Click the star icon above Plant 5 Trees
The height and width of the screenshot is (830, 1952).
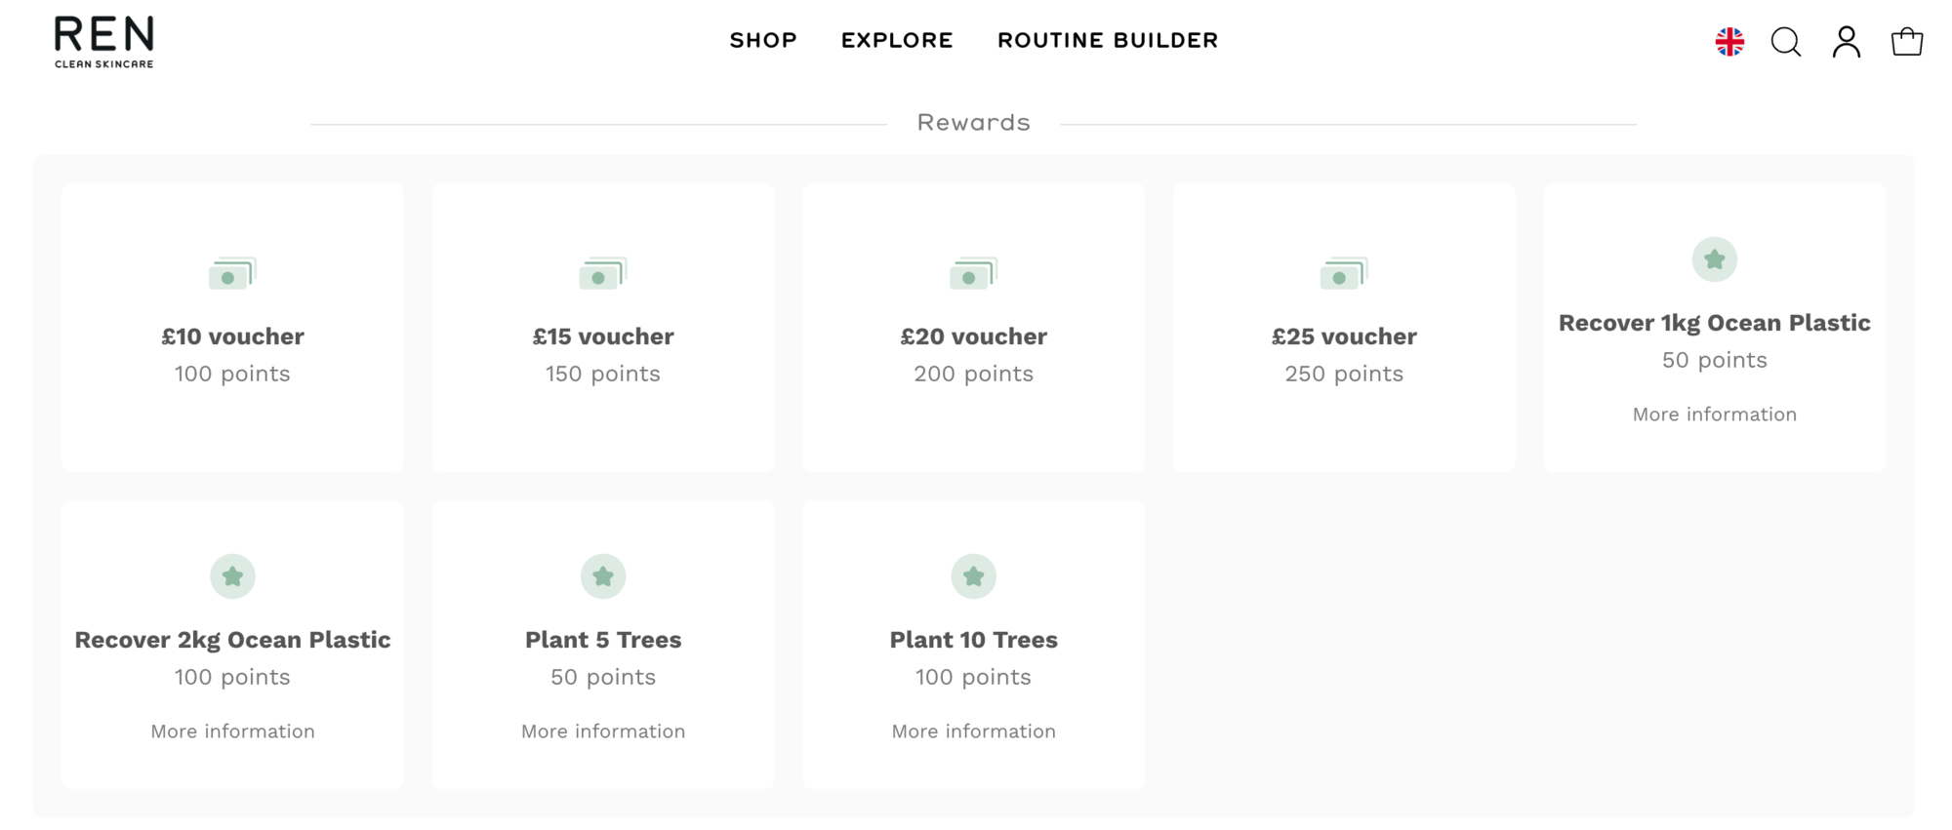[x=603, y=576]
